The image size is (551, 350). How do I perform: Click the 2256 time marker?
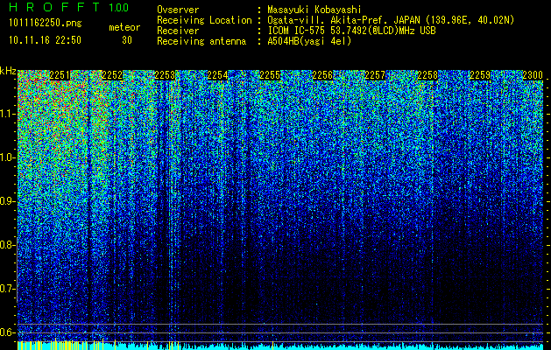322,75
